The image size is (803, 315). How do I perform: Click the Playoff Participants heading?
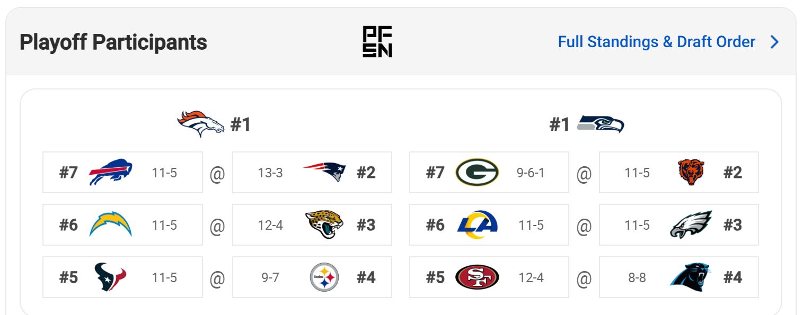(113, 42)
